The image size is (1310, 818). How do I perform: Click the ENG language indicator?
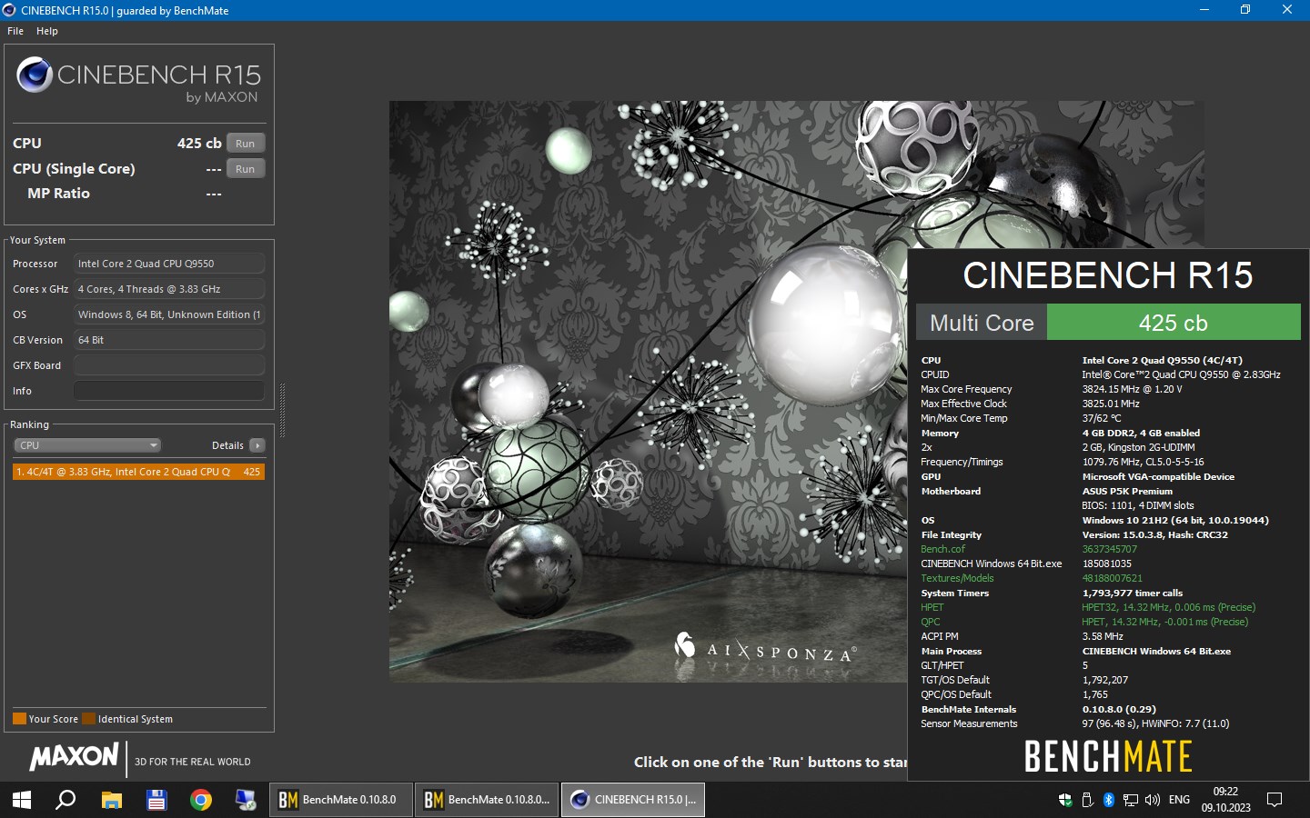1179,800
